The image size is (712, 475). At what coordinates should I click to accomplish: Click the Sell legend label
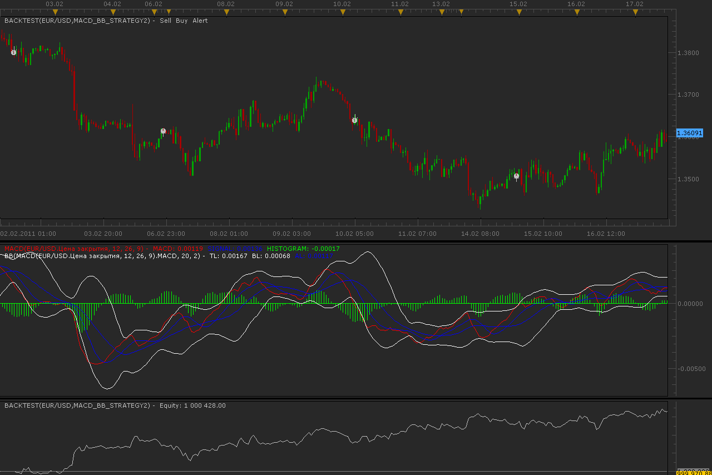(165, 21)
